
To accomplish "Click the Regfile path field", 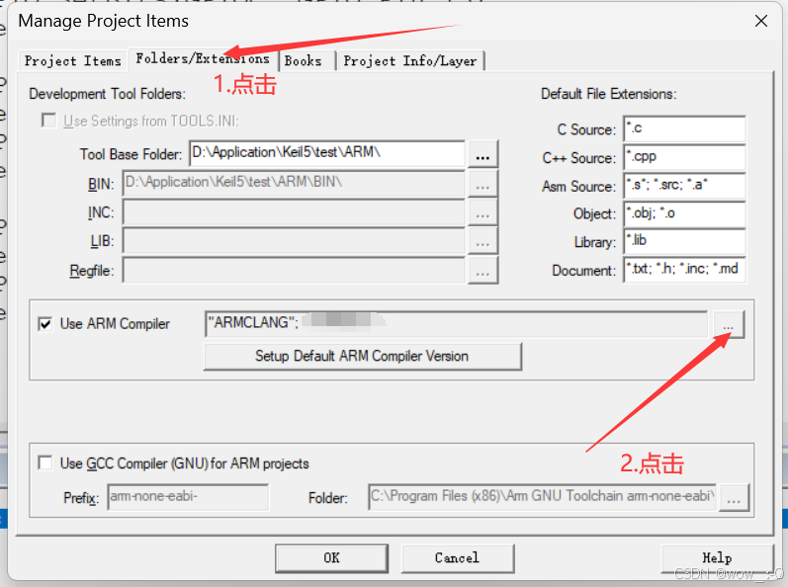I will click(x=294, y=270).
